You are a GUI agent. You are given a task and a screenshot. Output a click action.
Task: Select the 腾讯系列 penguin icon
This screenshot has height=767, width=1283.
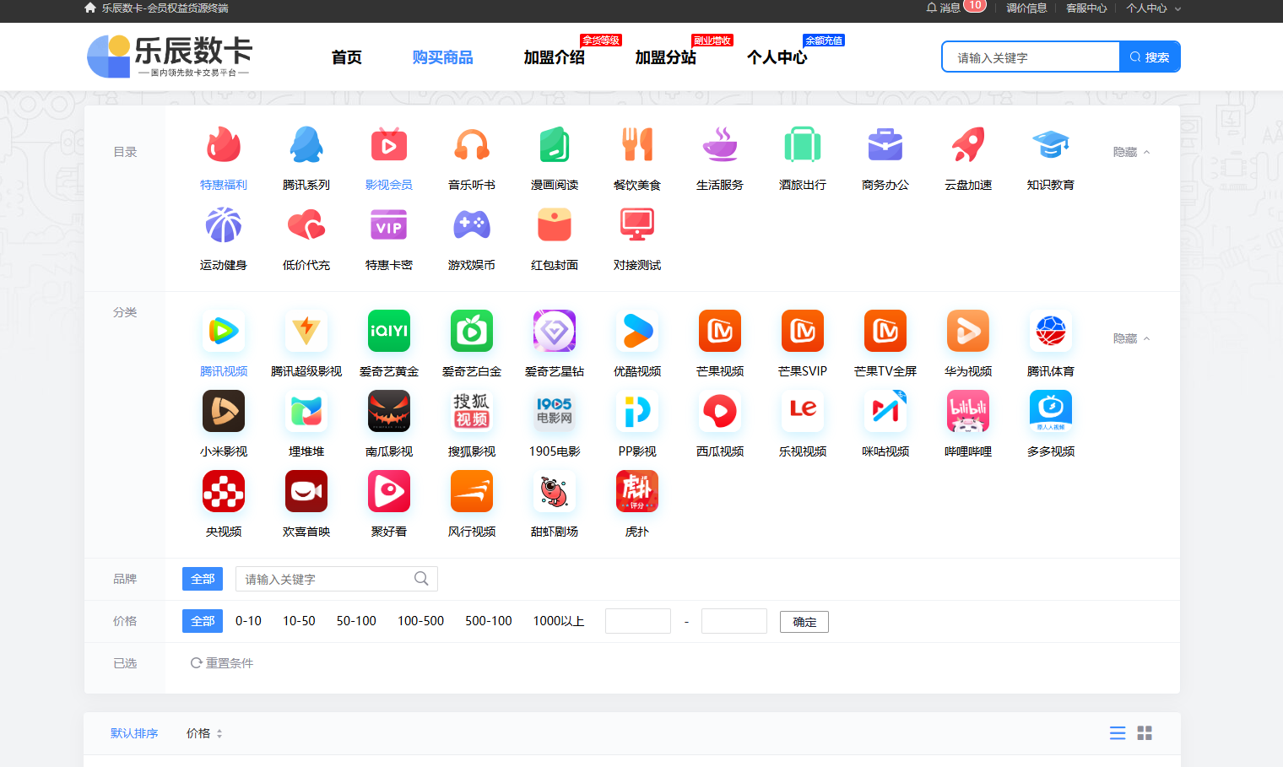click(306, 145)
